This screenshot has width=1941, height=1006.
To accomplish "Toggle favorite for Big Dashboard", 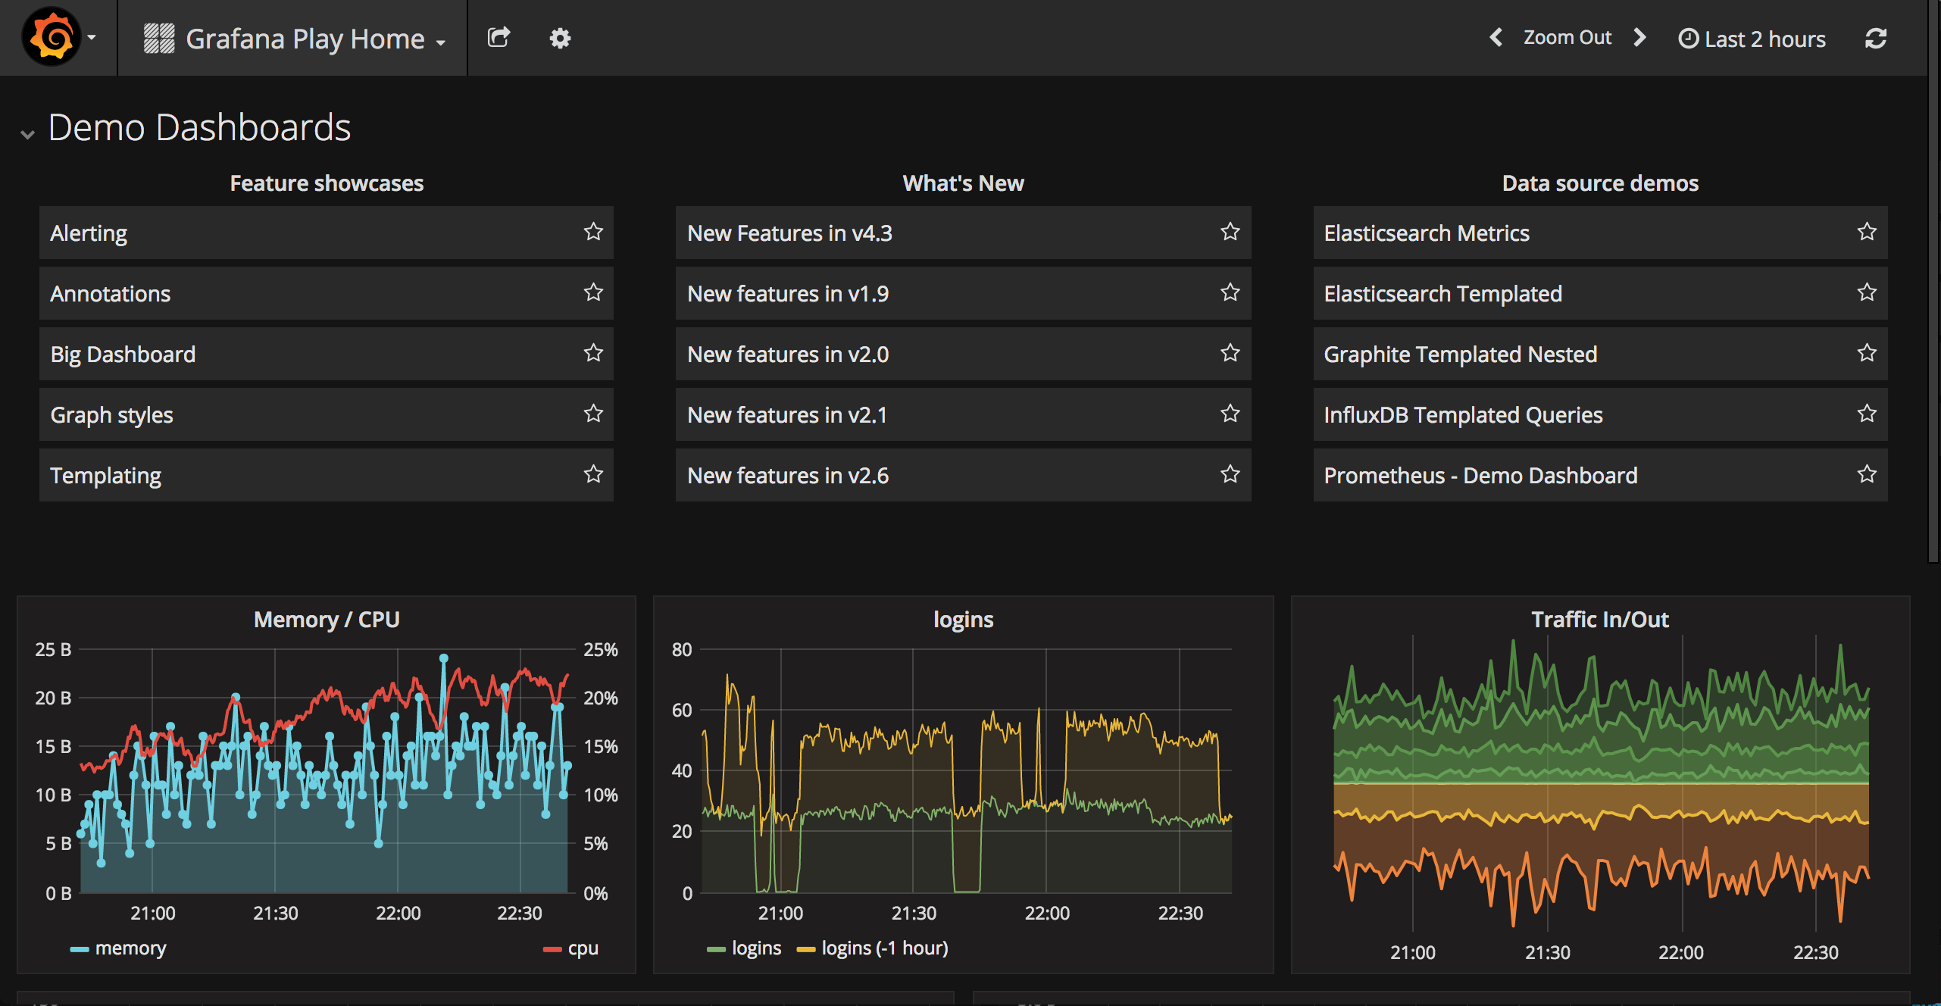I will point(594,355).
